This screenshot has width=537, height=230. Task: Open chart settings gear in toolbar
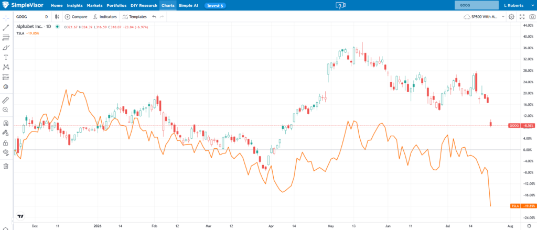(x=511, y=17)
